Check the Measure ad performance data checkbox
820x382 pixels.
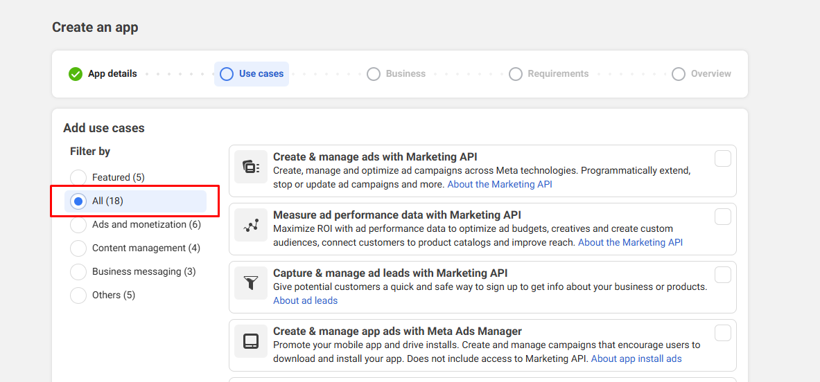723,217
